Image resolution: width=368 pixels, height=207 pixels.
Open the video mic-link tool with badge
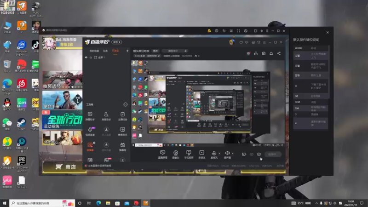(90, 132)
